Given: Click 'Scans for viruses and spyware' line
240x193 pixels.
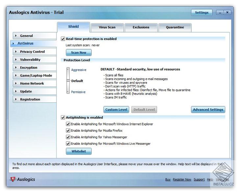Looking at the screenshot, I should tap(125, 82).
